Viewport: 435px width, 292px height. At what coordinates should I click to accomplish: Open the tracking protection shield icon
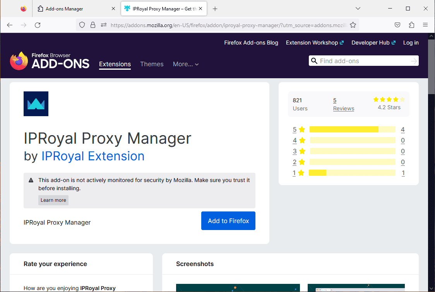point(82,25)
